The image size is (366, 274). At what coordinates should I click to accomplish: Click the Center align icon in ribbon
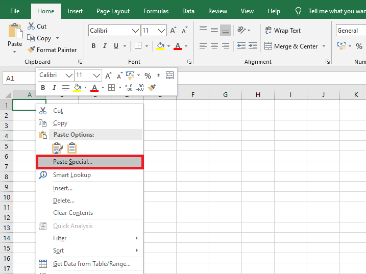214,46
